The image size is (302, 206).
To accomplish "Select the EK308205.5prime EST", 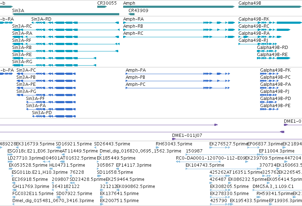I will pos(220,190).
